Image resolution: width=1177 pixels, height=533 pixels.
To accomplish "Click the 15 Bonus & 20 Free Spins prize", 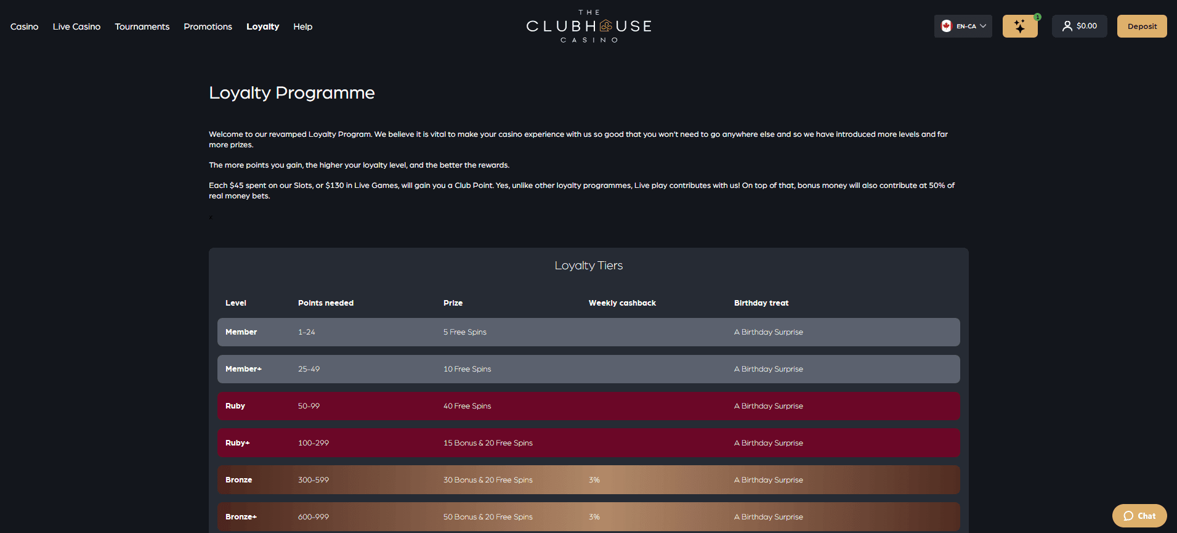I will click(x=488, y=442).
